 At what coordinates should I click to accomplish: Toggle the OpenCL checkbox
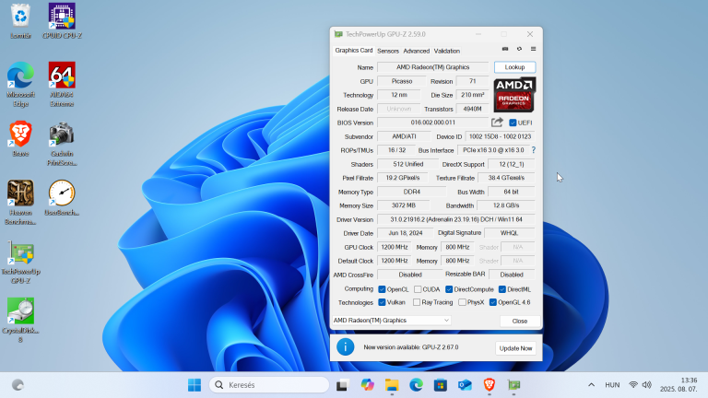click(382, 289)
